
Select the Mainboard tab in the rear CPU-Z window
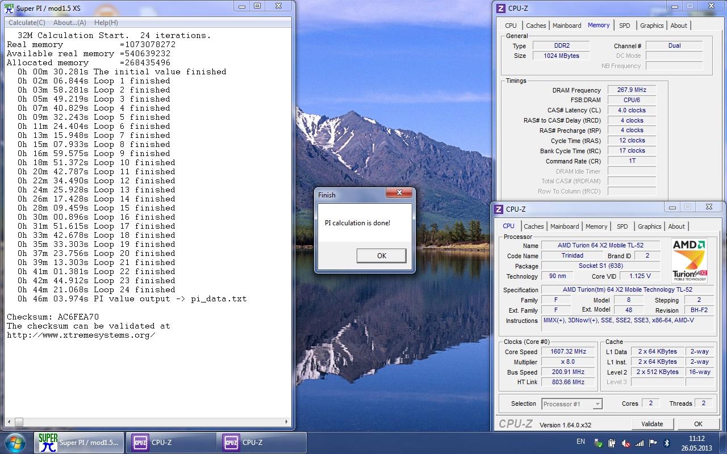[x=567, y=26]
